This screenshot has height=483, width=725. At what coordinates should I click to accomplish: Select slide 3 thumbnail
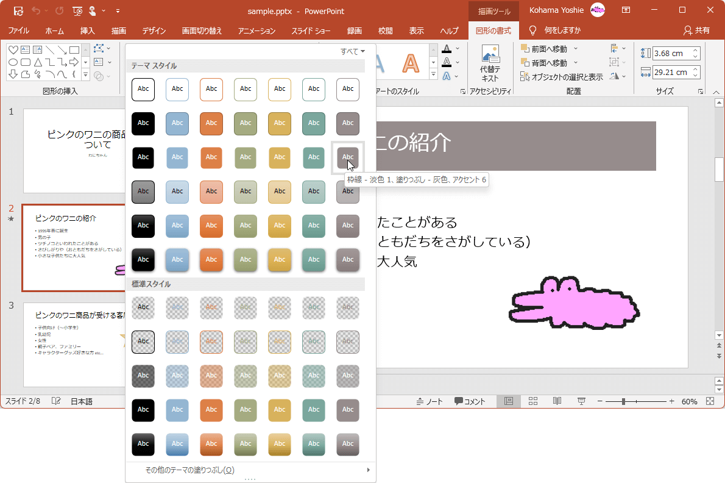pos(74,345)
